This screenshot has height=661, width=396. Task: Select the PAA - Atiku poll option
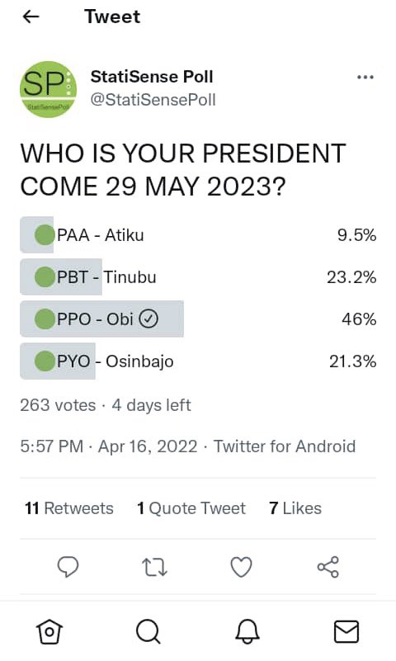coord(198,235)
